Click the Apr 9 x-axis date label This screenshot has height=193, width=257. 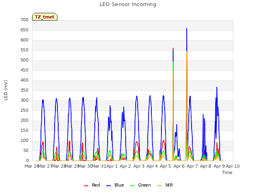219,166
